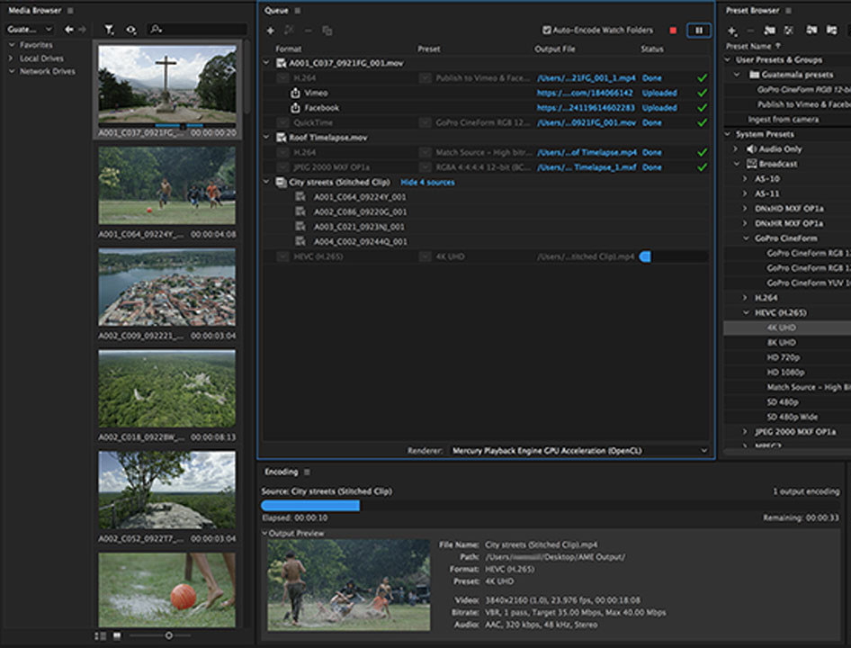Collapse the Output Preview section
This screenshot has width=851, height=648.
pos(264,533)
